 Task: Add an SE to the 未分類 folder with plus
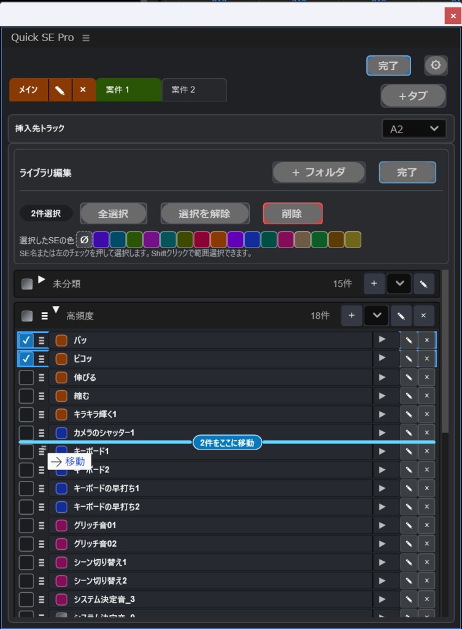[374, 284]
